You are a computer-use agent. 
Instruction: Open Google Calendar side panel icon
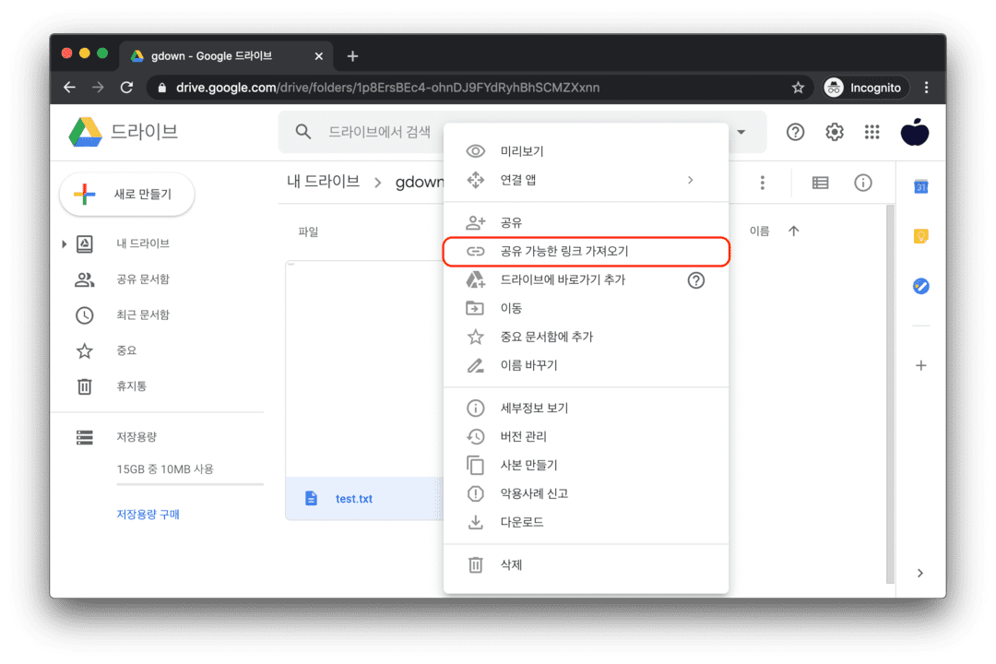pos(920,187)
